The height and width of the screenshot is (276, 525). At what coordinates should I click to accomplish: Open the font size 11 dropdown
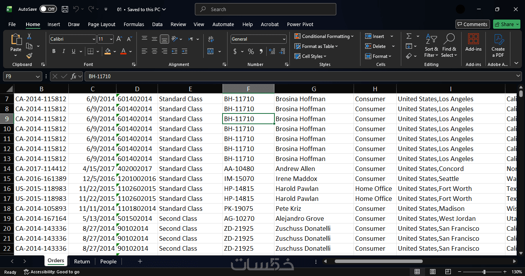click(x=111, y=39)
